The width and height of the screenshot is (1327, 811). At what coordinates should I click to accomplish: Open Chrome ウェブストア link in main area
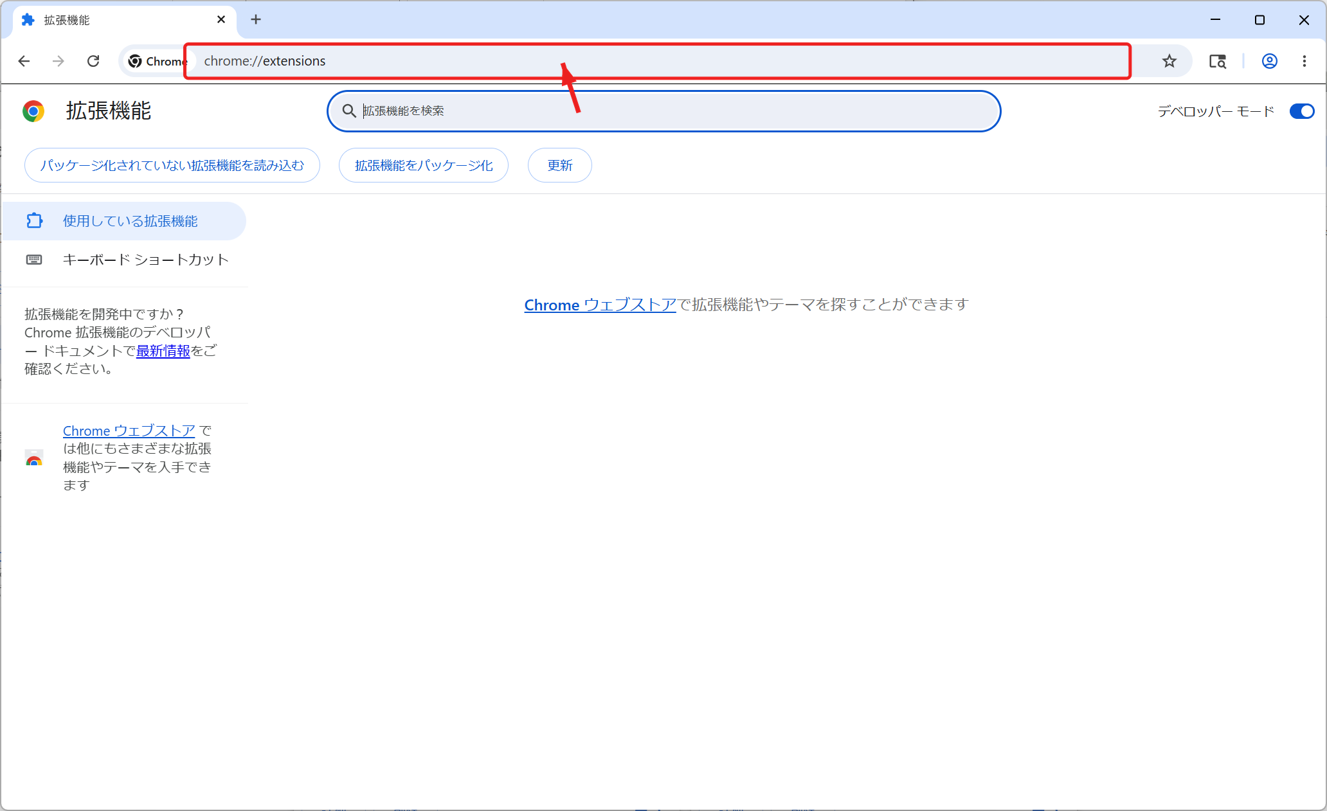[600, 305]
